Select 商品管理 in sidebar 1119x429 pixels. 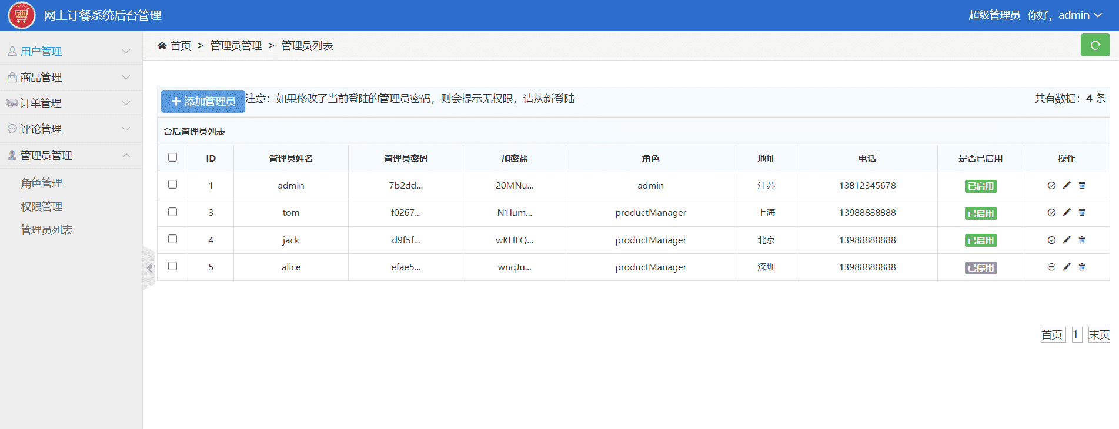coord(41,78)
